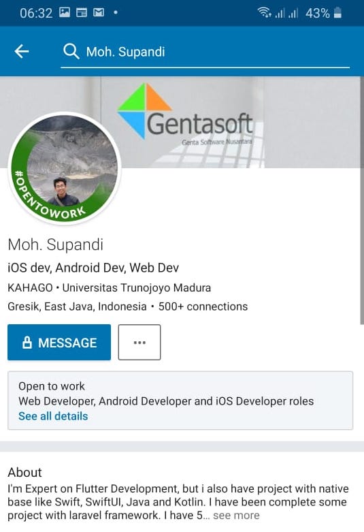364x532 pixels.
Task: Click the MESSAGE button
Action: point(59,343)
